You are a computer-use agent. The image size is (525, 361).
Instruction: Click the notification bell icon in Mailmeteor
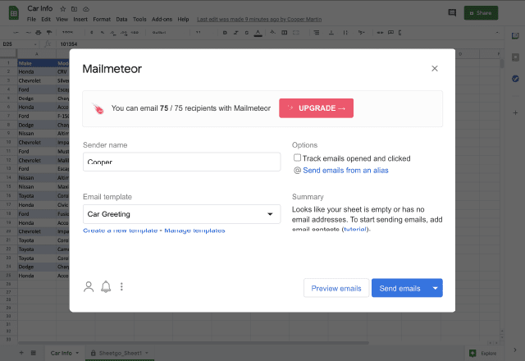tap(106, 287)
